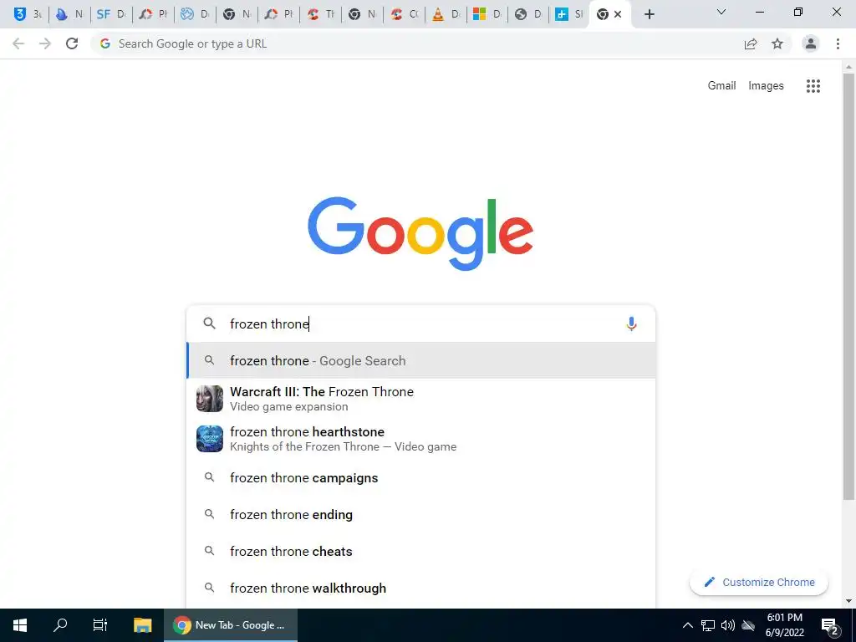
Task: Bookmark this tab with star icon
Action: coord(777,43)
